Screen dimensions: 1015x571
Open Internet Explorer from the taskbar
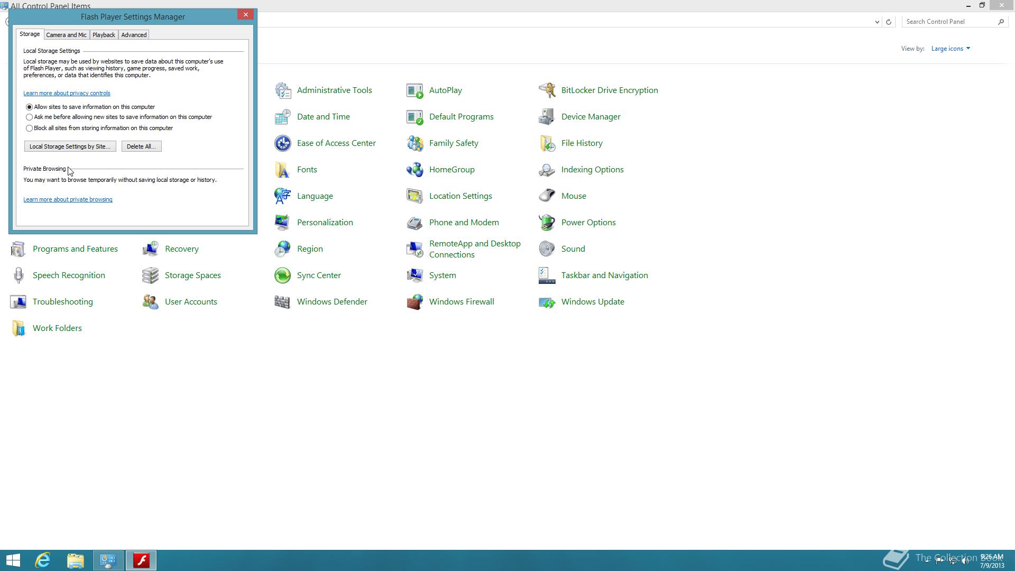pyautogui.click(x=43, y=560)
